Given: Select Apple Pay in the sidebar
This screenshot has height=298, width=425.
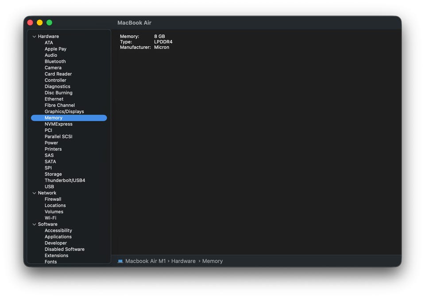Looking at the screenshot, I should (56, 49).
